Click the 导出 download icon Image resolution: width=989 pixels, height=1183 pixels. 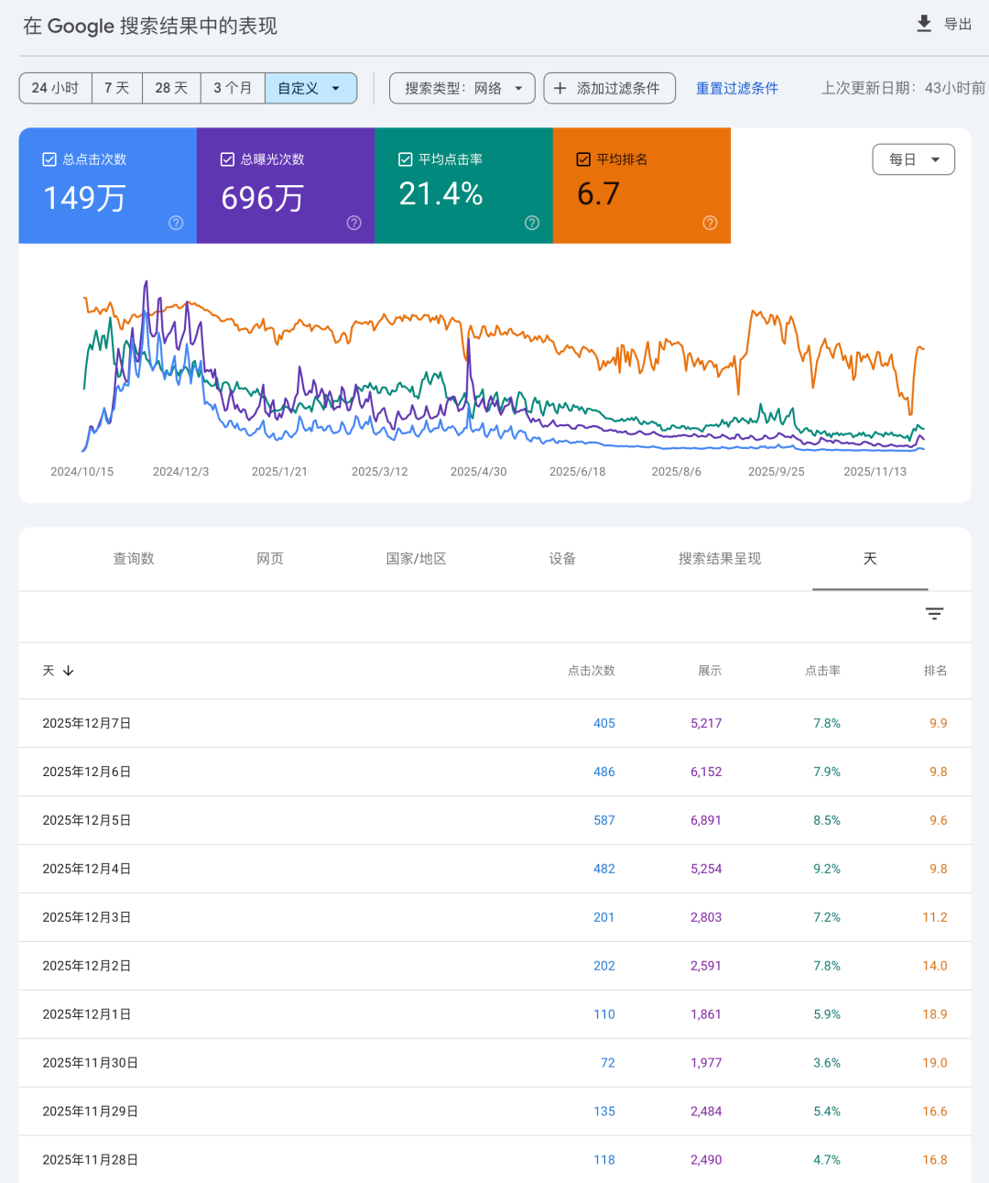click(924, 24)
